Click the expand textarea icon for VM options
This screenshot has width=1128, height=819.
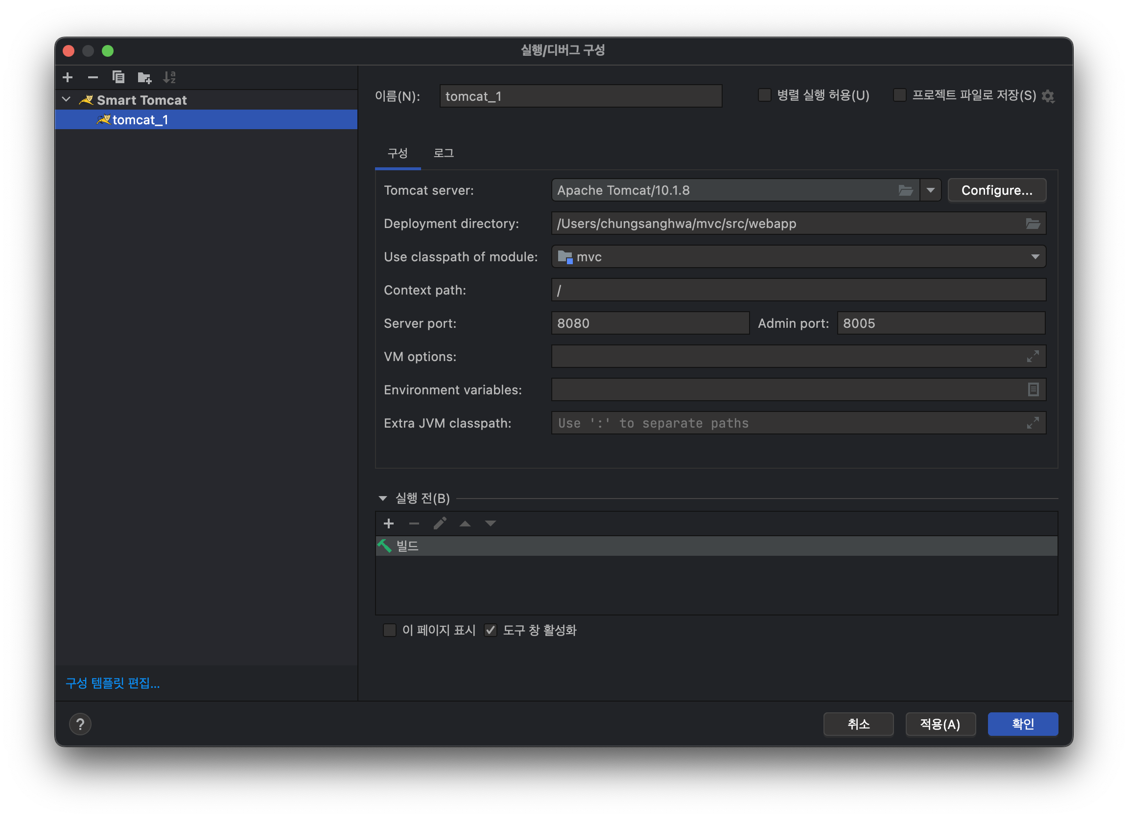(x=1034, y=356)
